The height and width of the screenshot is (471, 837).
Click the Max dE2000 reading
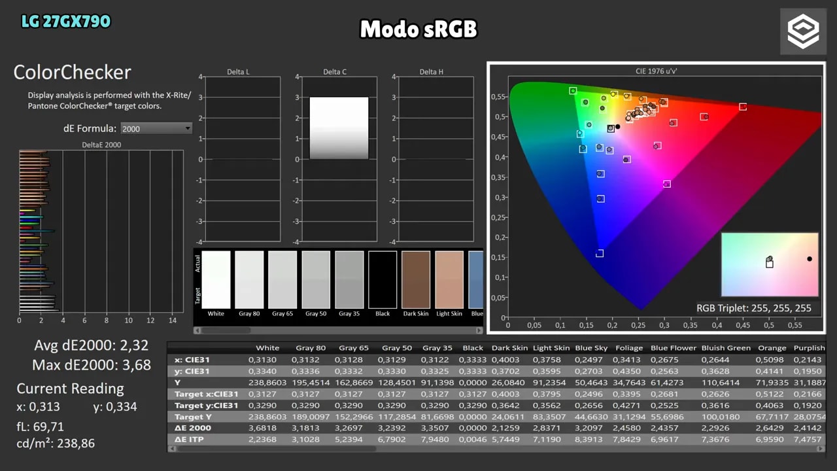point(92,365)
